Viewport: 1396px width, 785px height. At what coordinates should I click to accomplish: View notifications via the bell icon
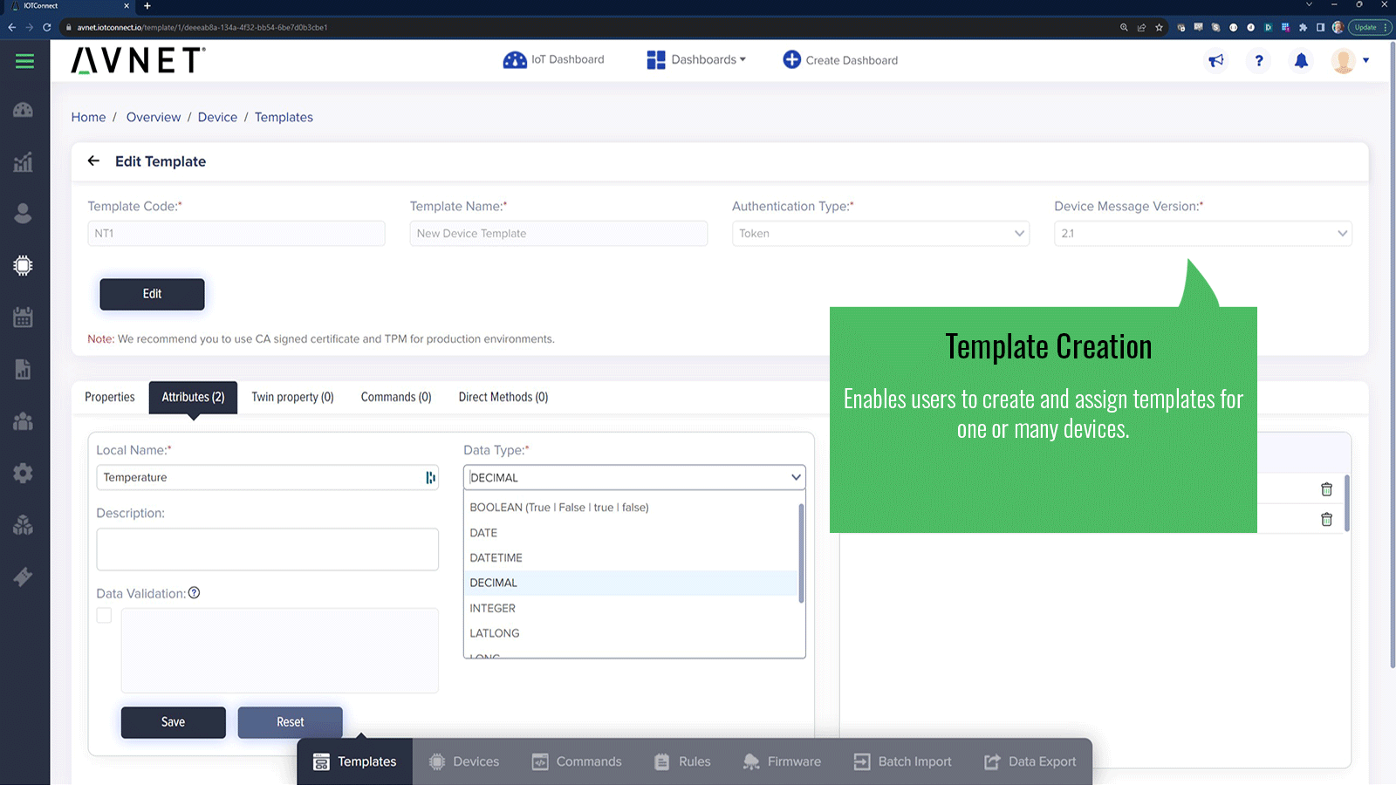point(1301,60)
